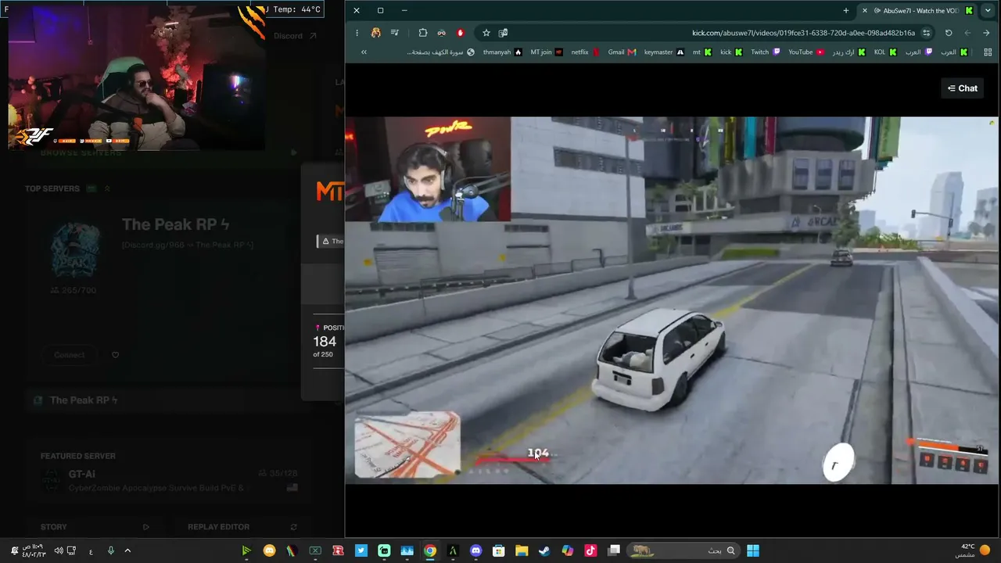Open Microsoft Store from the taskbar

point(498,550)
